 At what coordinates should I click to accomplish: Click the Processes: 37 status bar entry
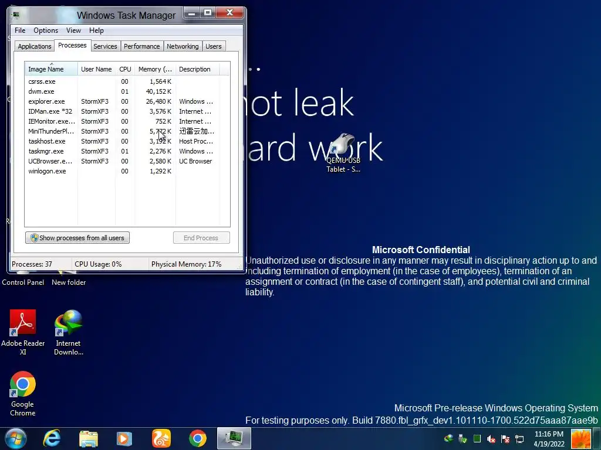coord(32,264)
